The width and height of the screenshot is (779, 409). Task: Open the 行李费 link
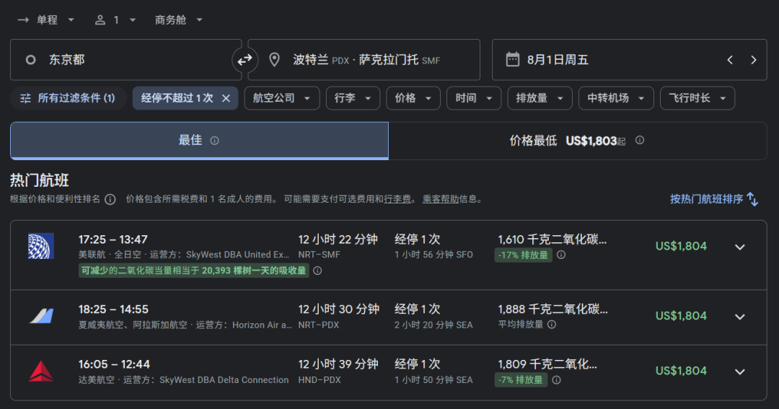[397, 199]
